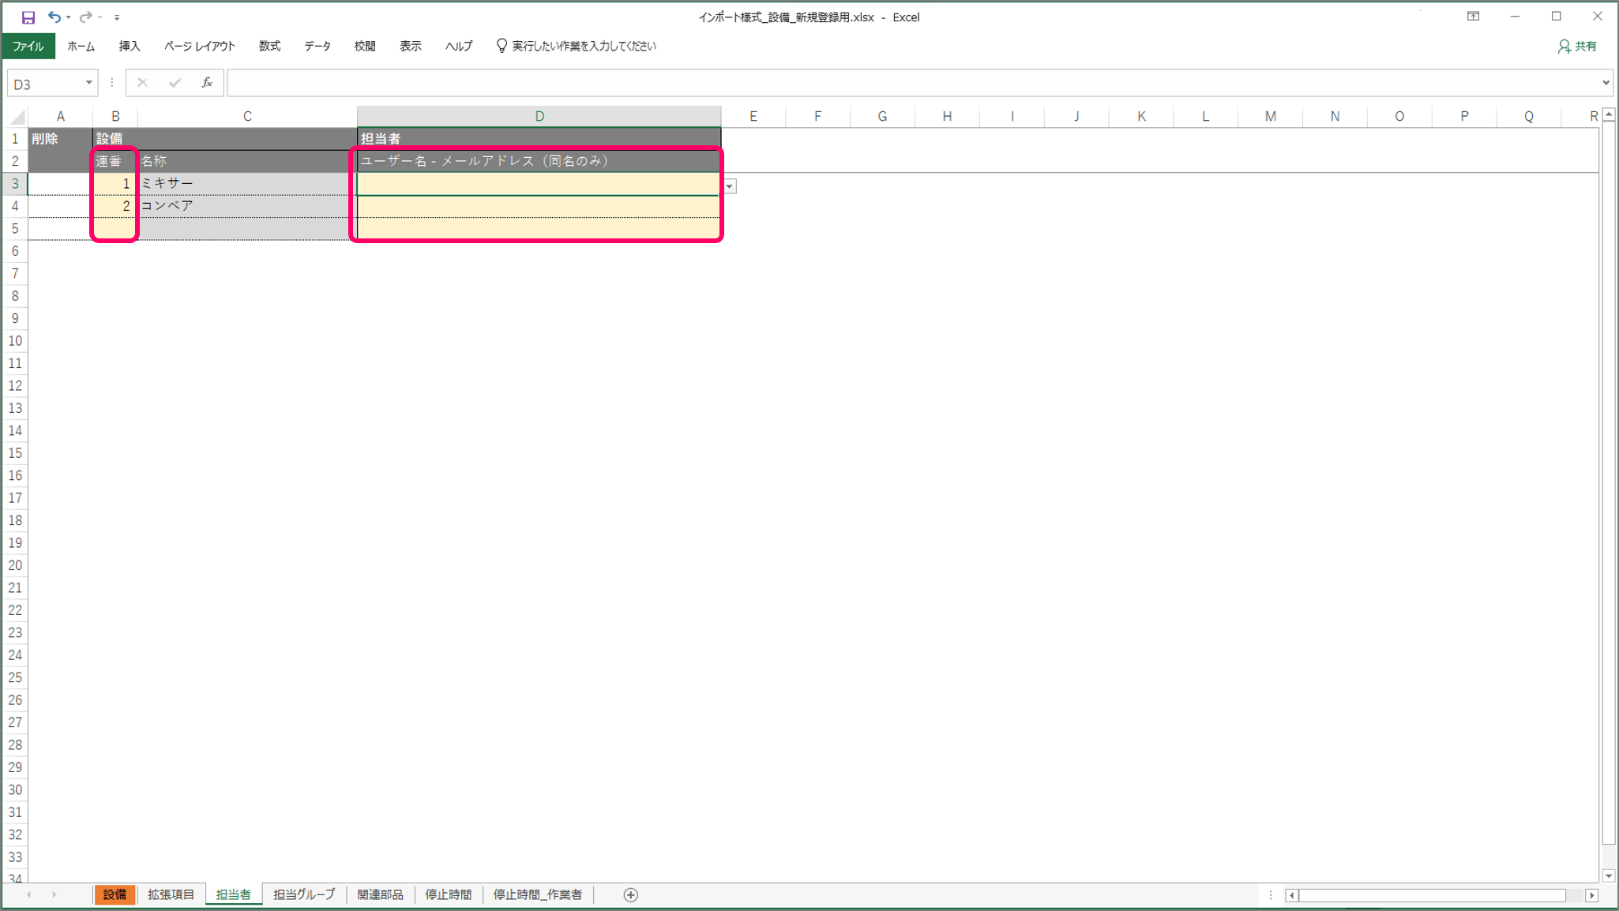Screen dimensions: 1619x911
Task: Switch to the 設備 sheet tab
Action: pyautogui.click(x=115, y=894)
